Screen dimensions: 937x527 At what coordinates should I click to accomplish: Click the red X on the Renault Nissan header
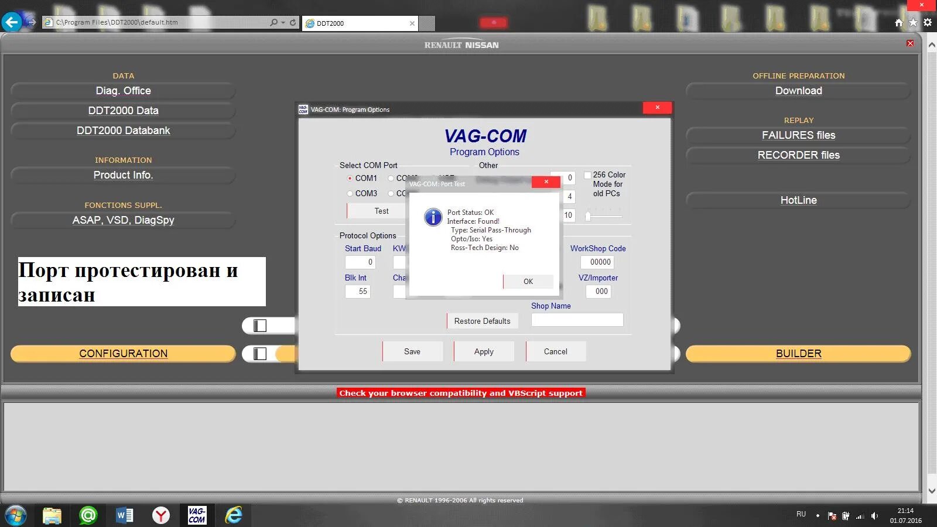910,43
